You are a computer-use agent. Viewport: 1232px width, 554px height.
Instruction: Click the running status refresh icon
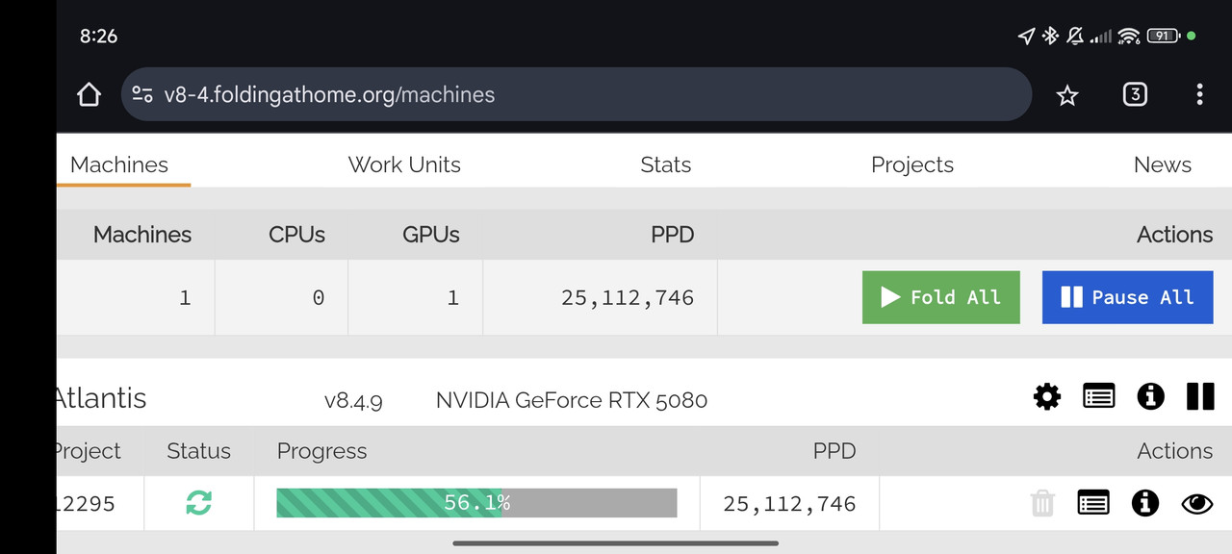click(x=198, y=502)
